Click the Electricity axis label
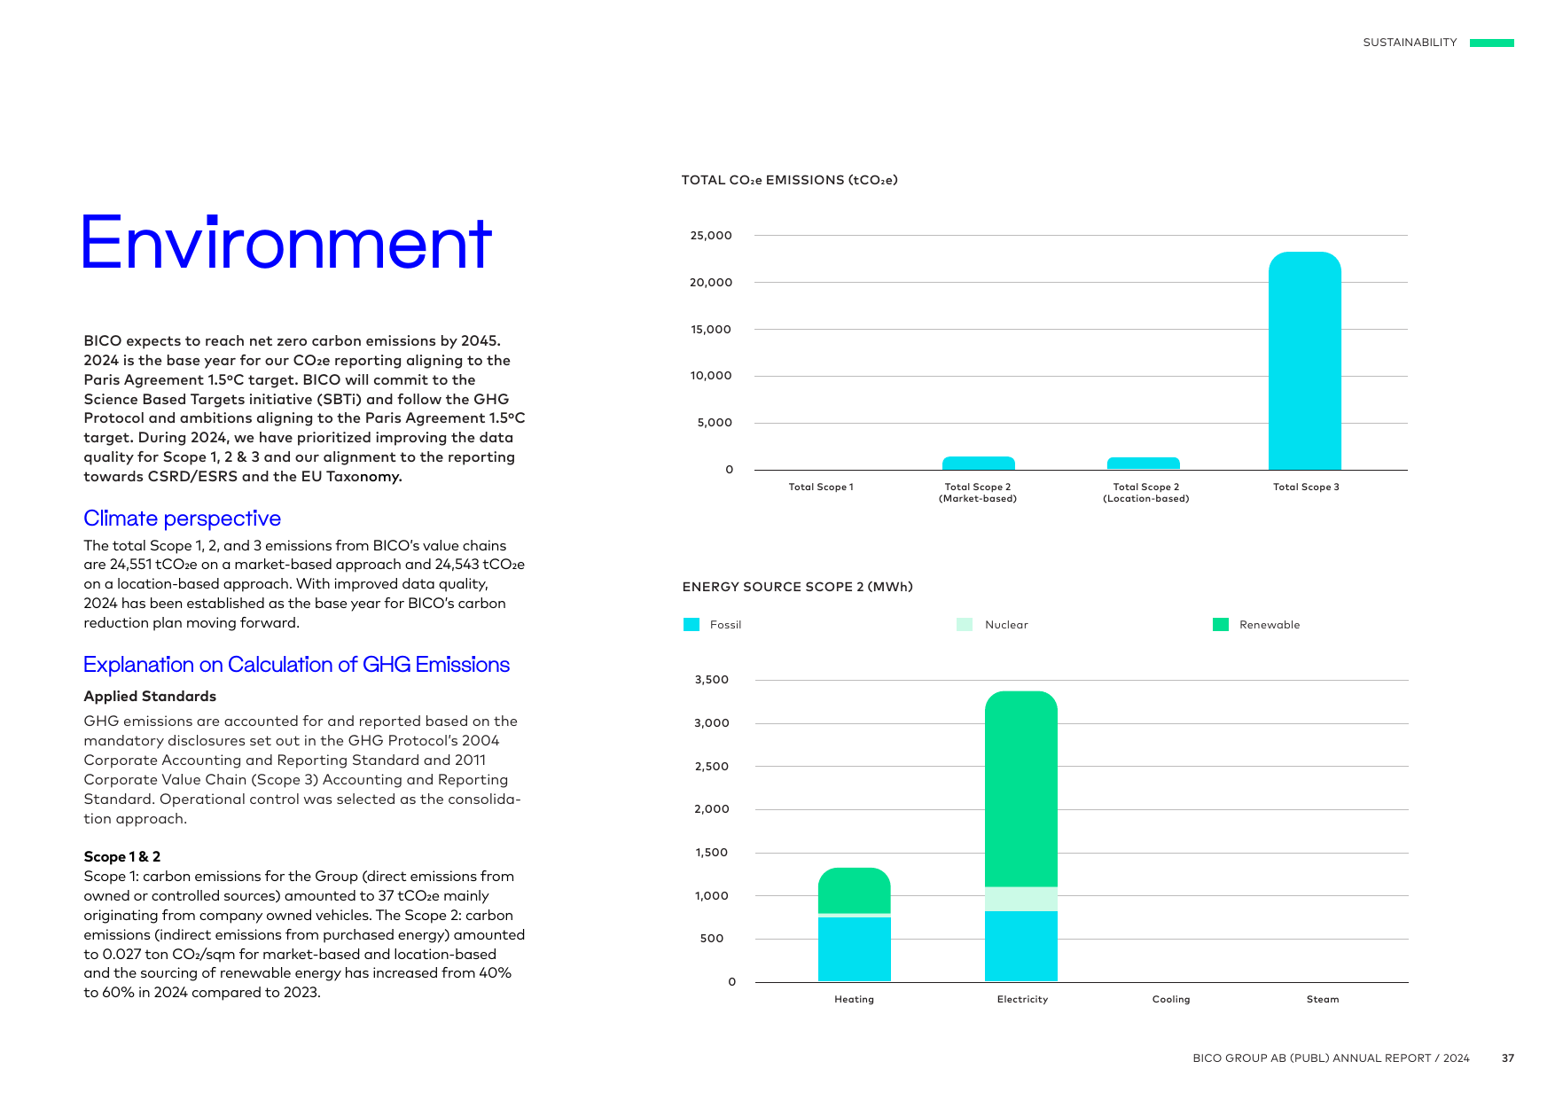The height and width of the screenshot is (1100, 1555). [x=1022, y=1000]
